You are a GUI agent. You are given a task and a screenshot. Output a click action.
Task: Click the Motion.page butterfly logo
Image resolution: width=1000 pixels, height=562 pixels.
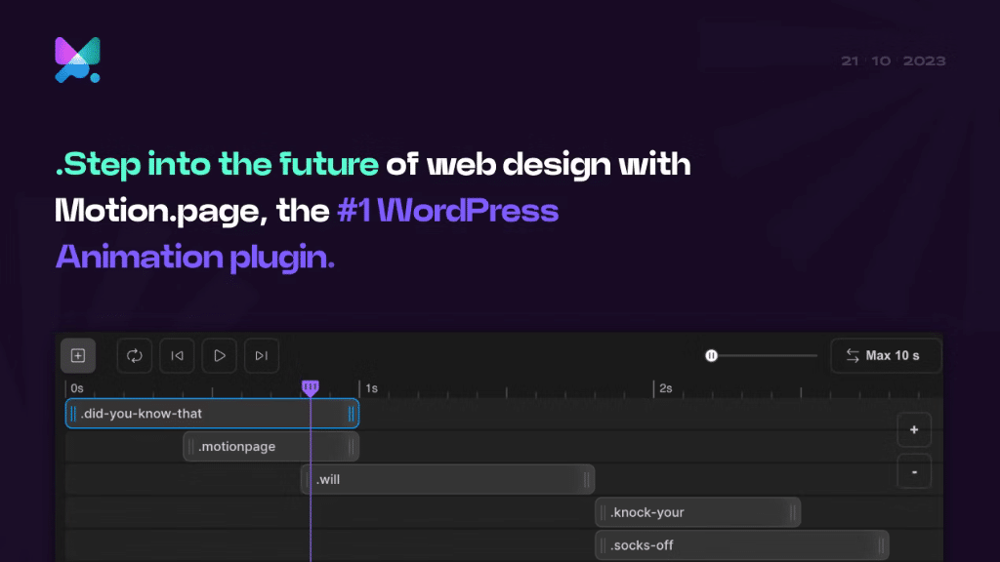78,60
